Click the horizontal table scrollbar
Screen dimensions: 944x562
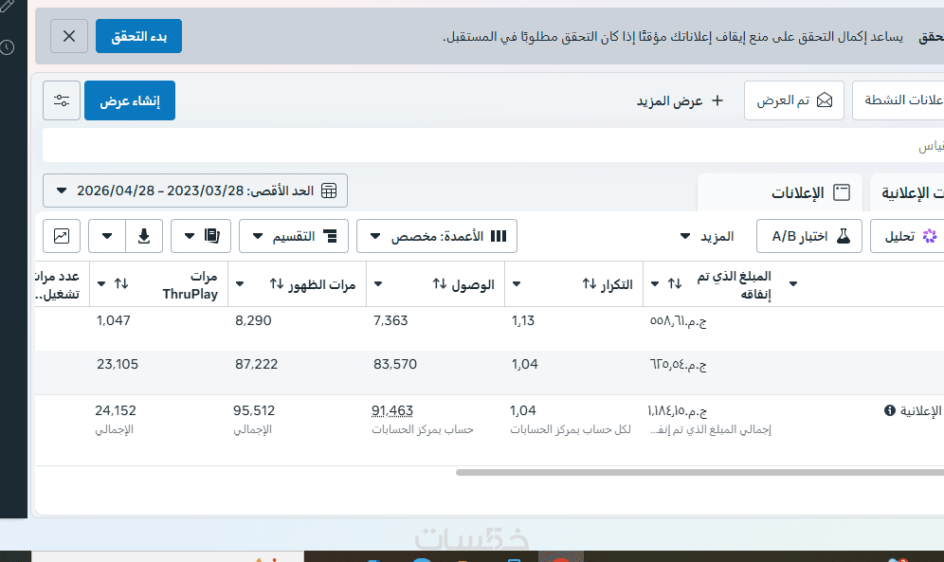(699, 472)
